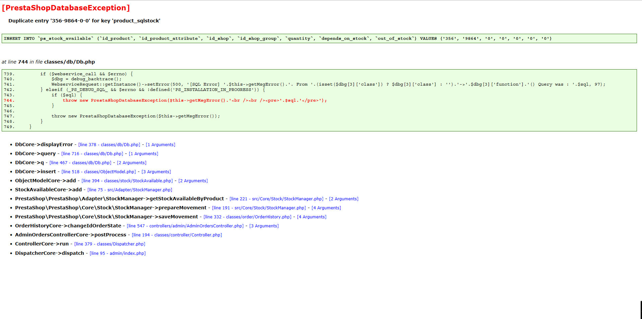Viewport: 642px width, 319px height.
Task: Open the DbCore->displayError line 378 link
Action: pos(109,145)
